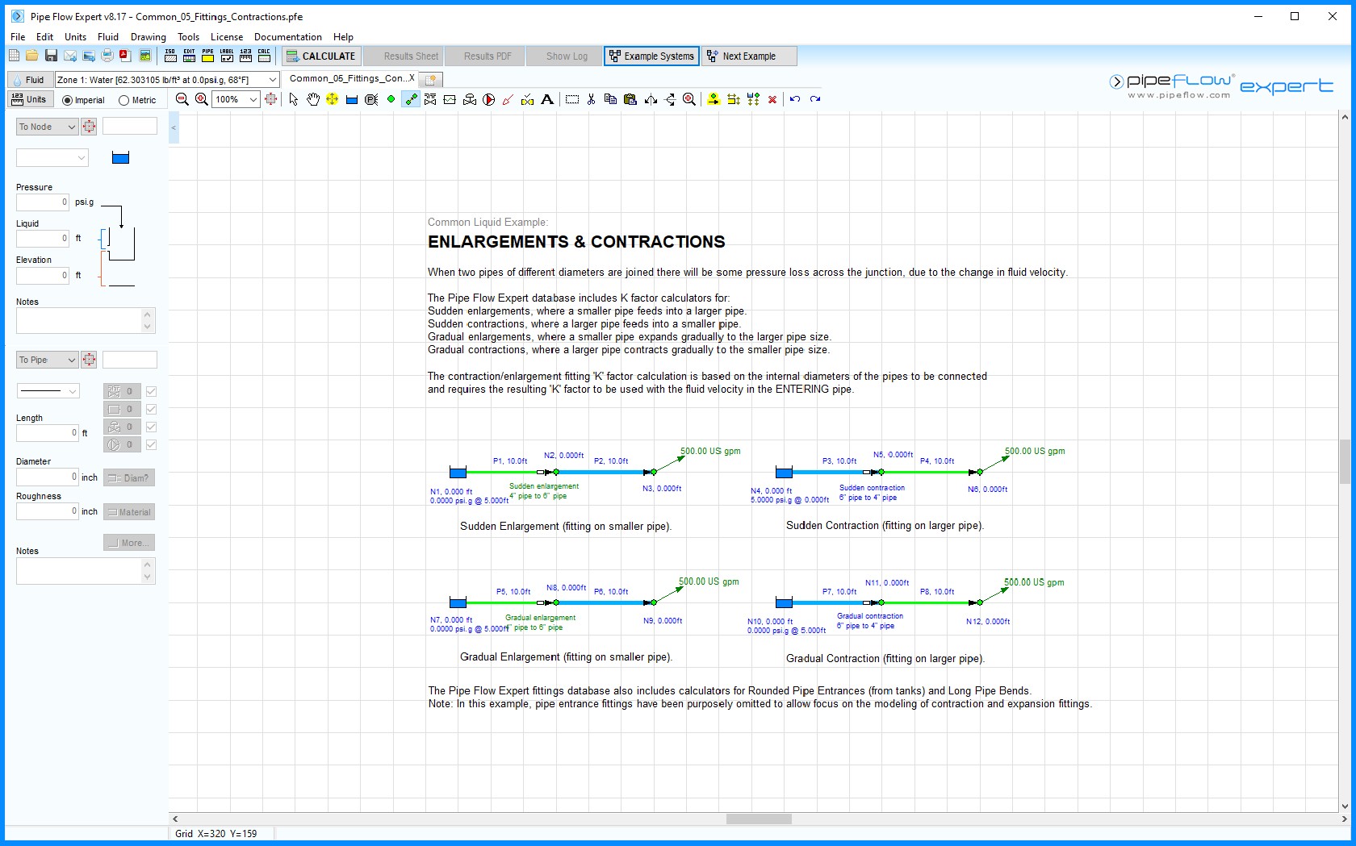The image size is (1356, 846).
Task: Activate the Add Pipe tool
Action: pos(411,99)
